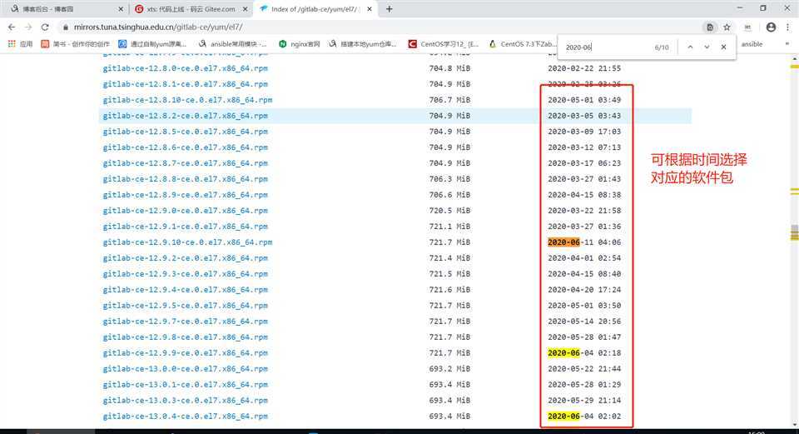The image size is (799, 434).
Task: Open the 搭建本地yum仓库 bookmark
Action: (363, 44)
